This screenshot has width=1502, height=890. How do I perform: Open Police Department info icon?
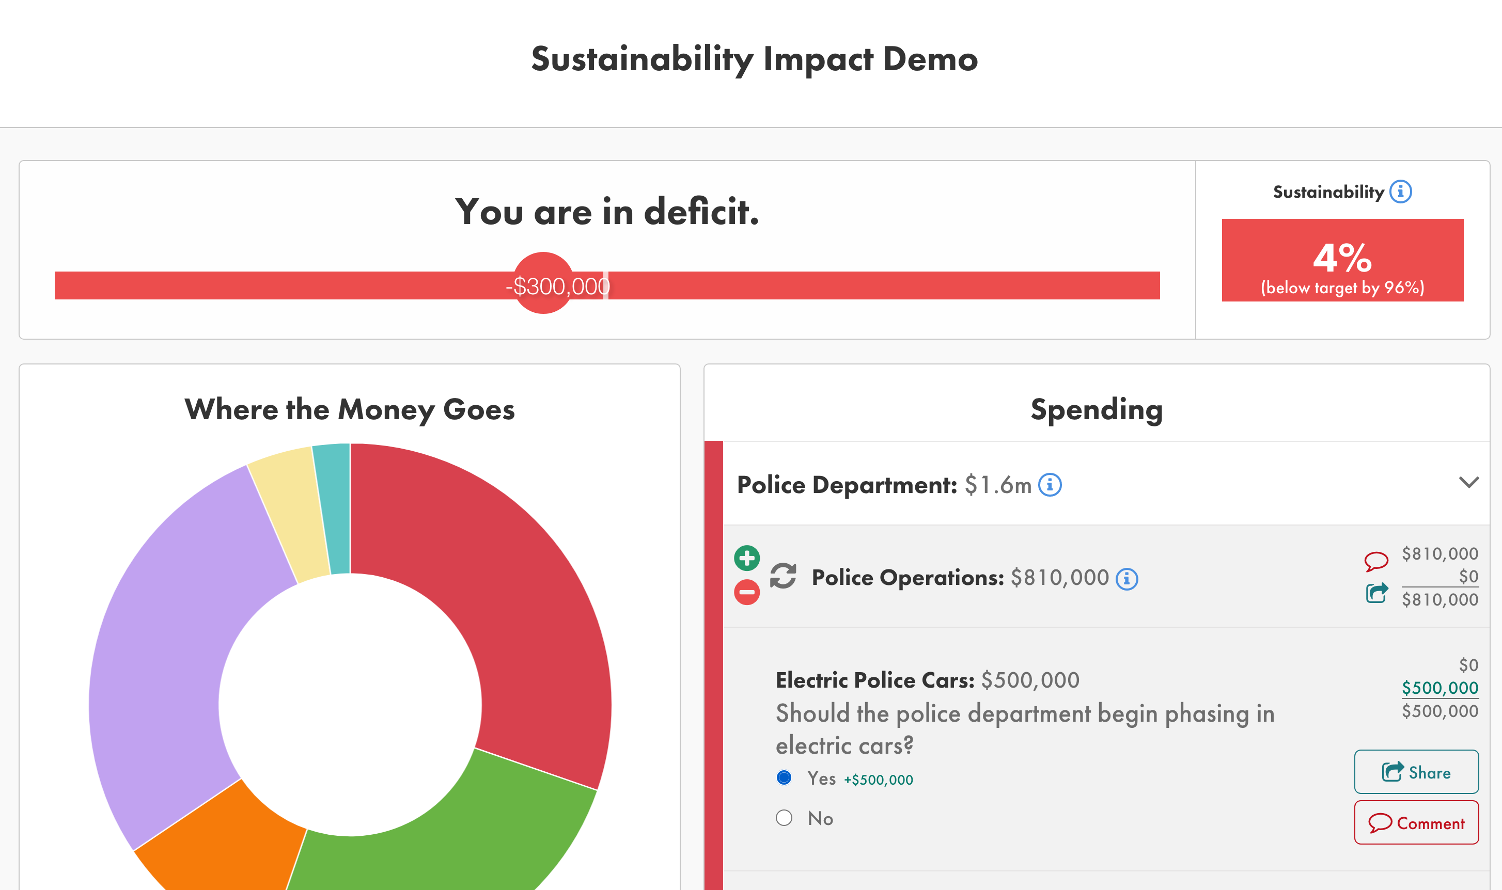pyautogui.click(x=1050, y=485)
